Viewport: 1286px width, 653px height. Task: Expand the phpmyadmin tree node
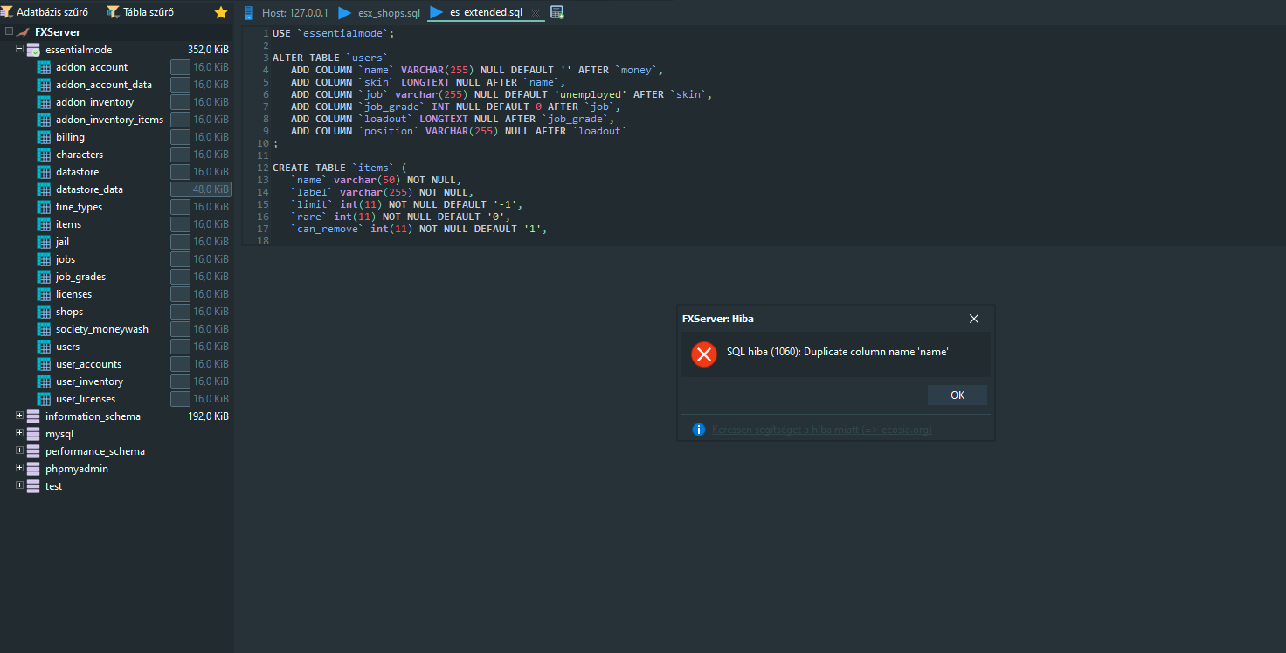(19, 468)
